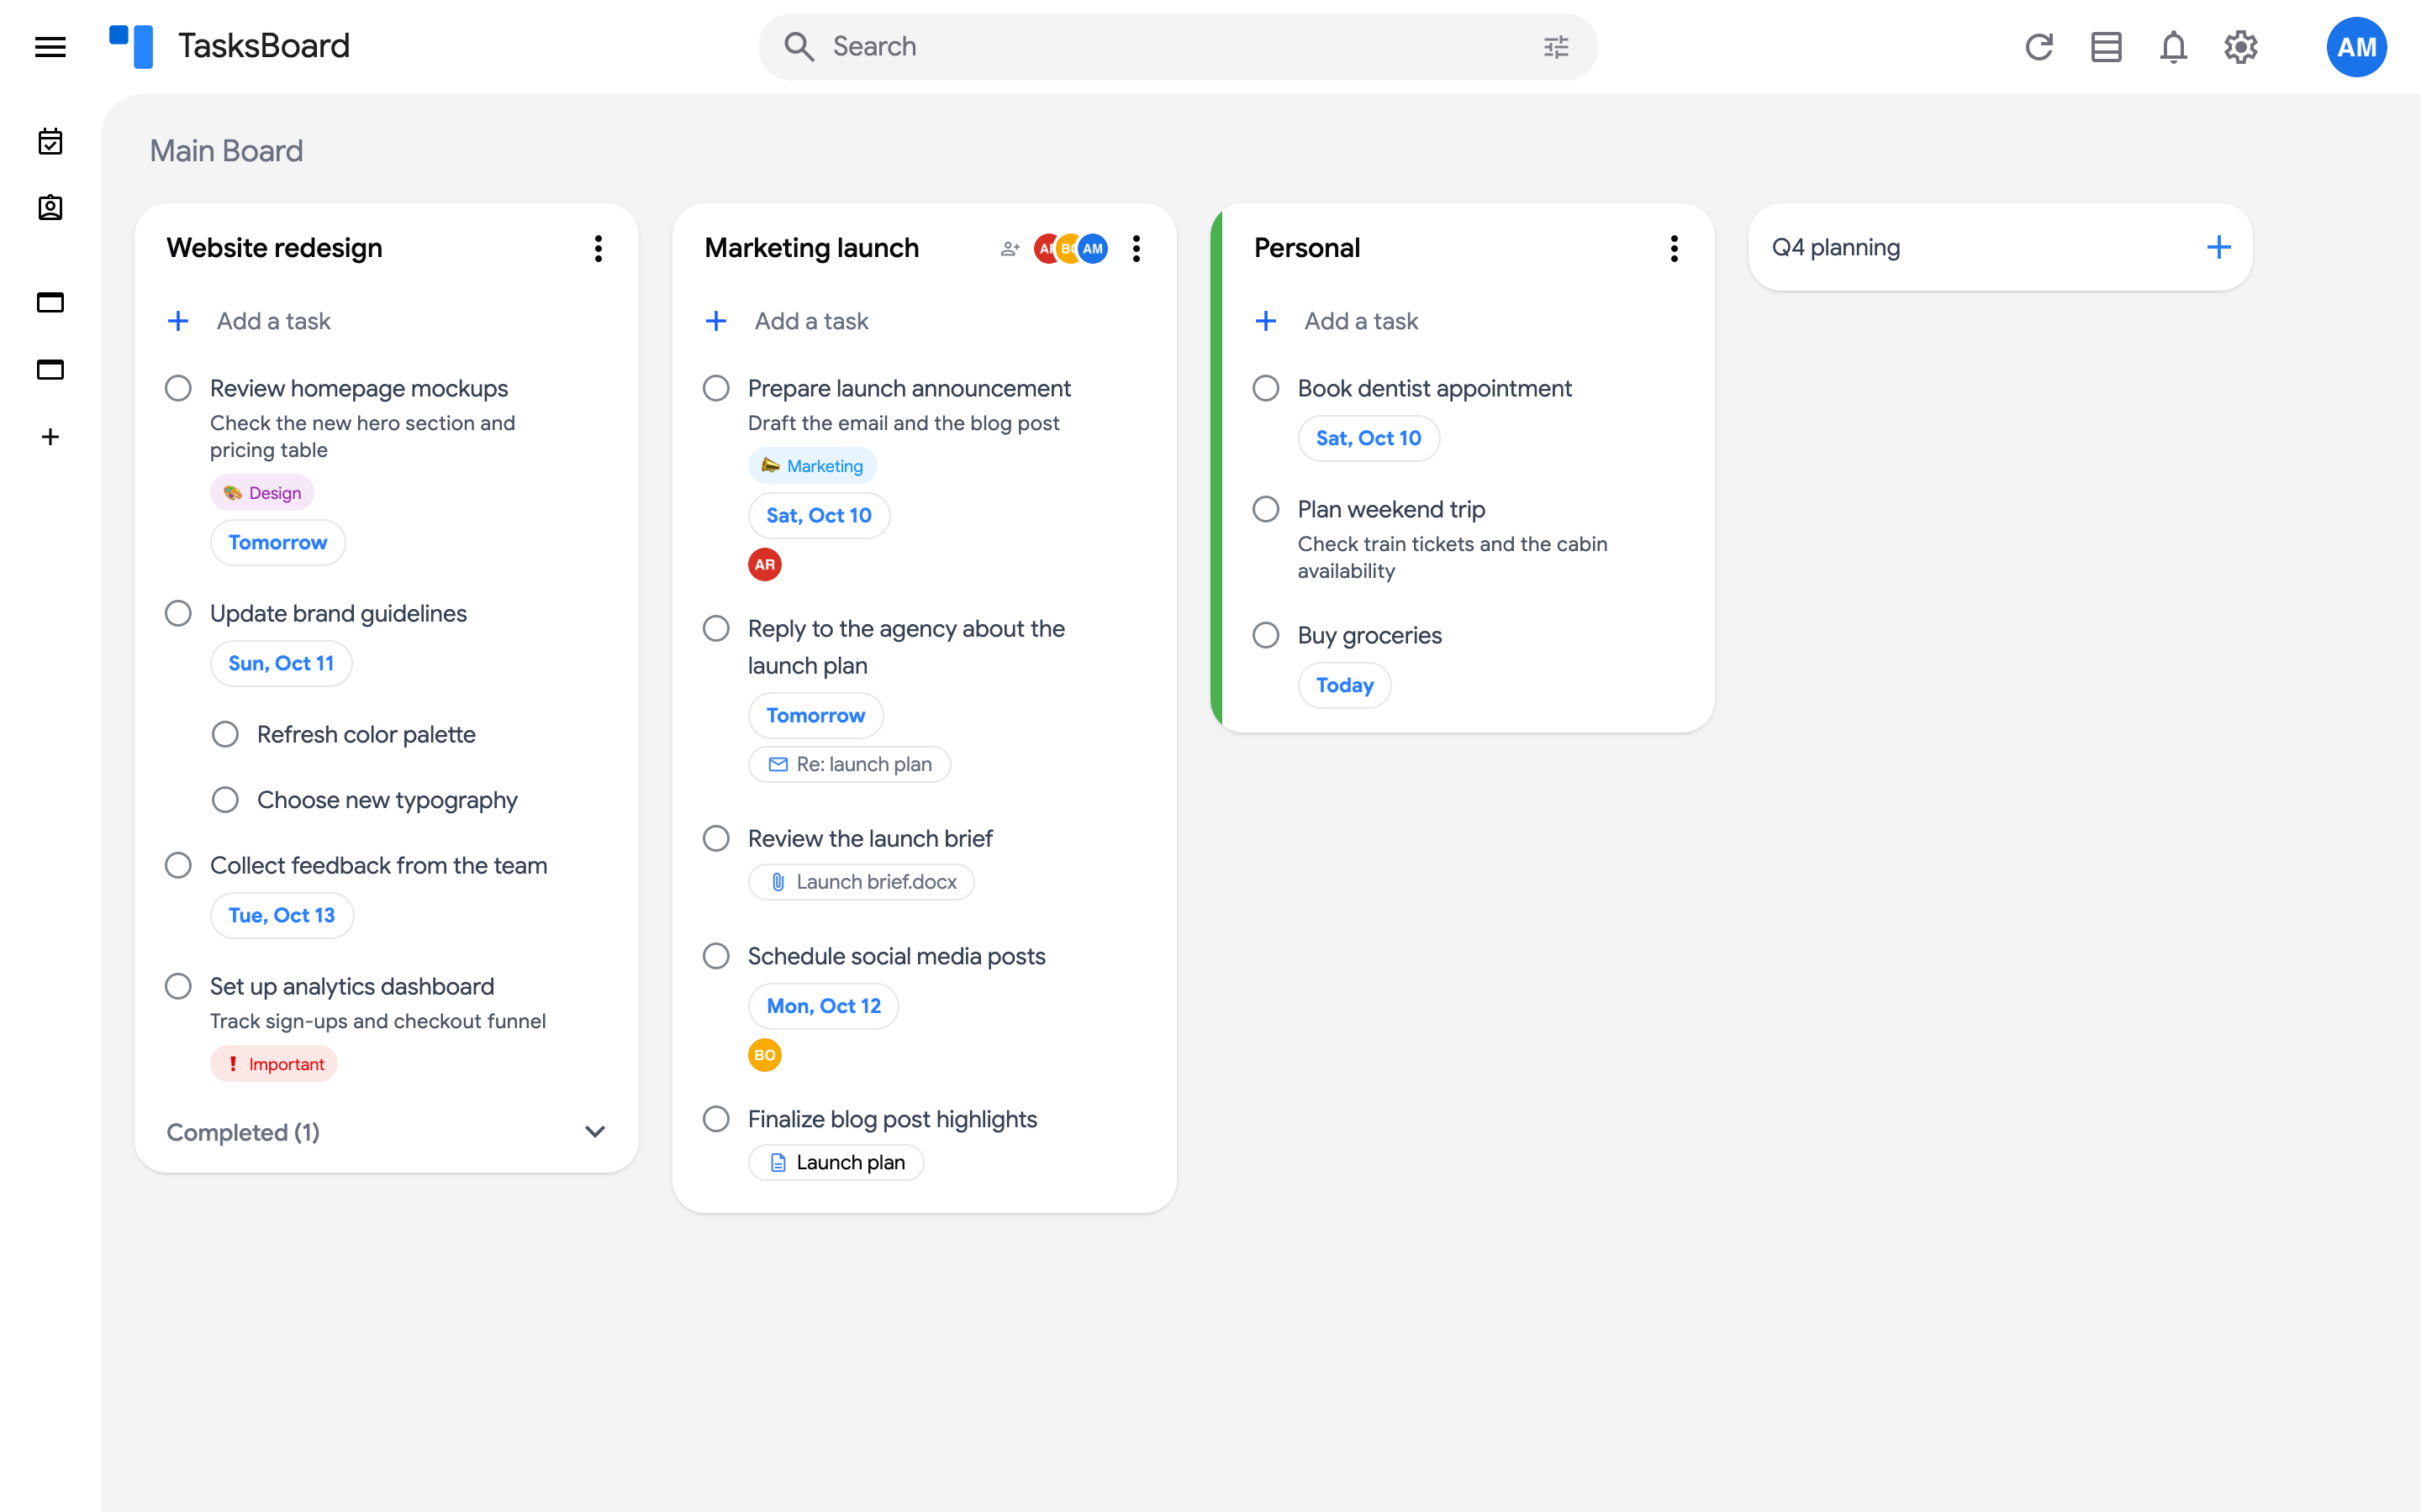This screenshot has width=2421, height=1512.
Task: Open the Q4 planning list
Action: (1835, 248)
